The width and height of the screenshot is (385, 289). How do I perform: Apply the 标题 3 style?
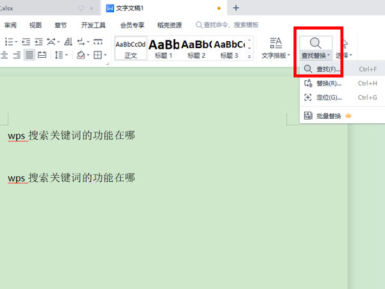pyautogui.click(x=229, y=48)
